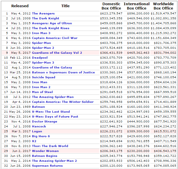Open Logan title link
Viewport: 178px width, 169px height.
pos(37,131)
